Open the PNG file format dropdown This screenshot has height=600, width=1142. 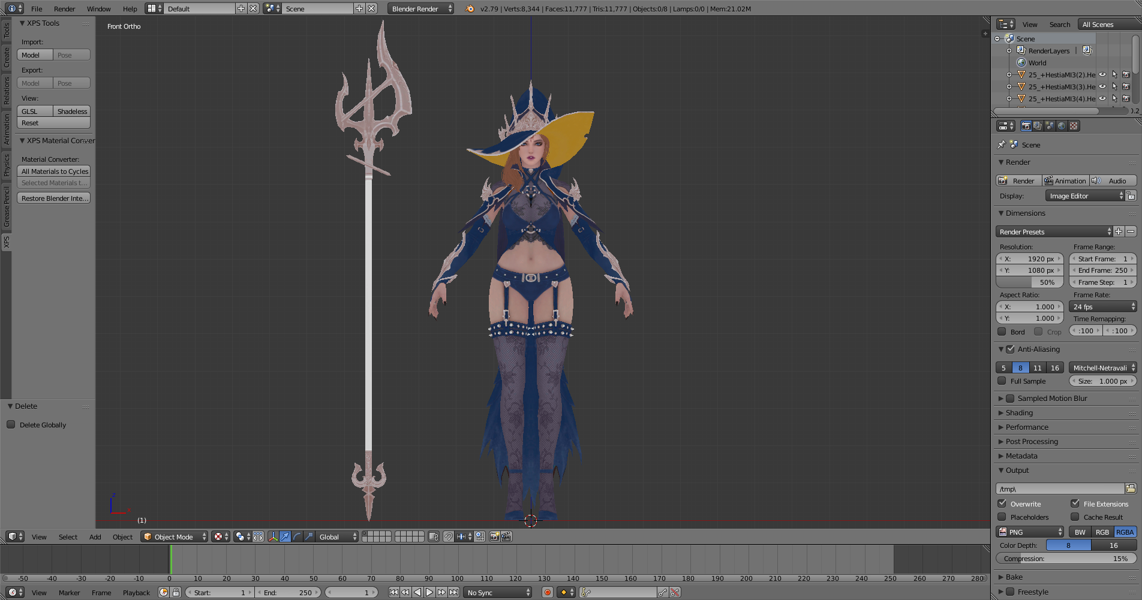1029,532
